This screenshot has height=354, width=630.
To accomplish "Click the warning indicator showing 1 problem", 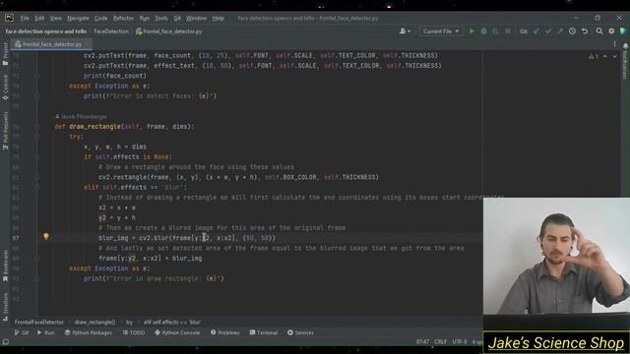I will coord(594,57).
